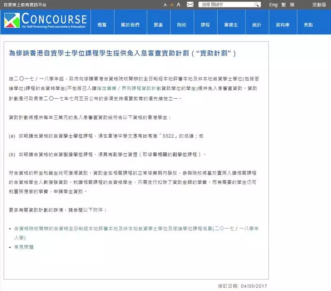The image size is (331, 291).
Task: Open the 關於我們 menu
Action: point(129,25)
